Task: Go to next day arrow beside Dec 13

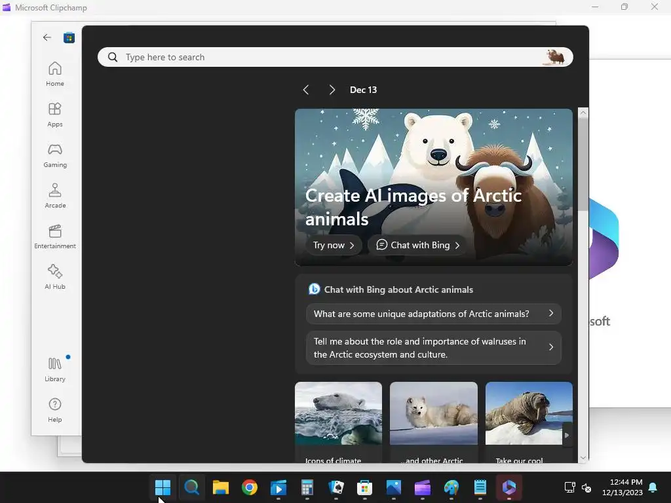Action: click(x=332, y=90)
